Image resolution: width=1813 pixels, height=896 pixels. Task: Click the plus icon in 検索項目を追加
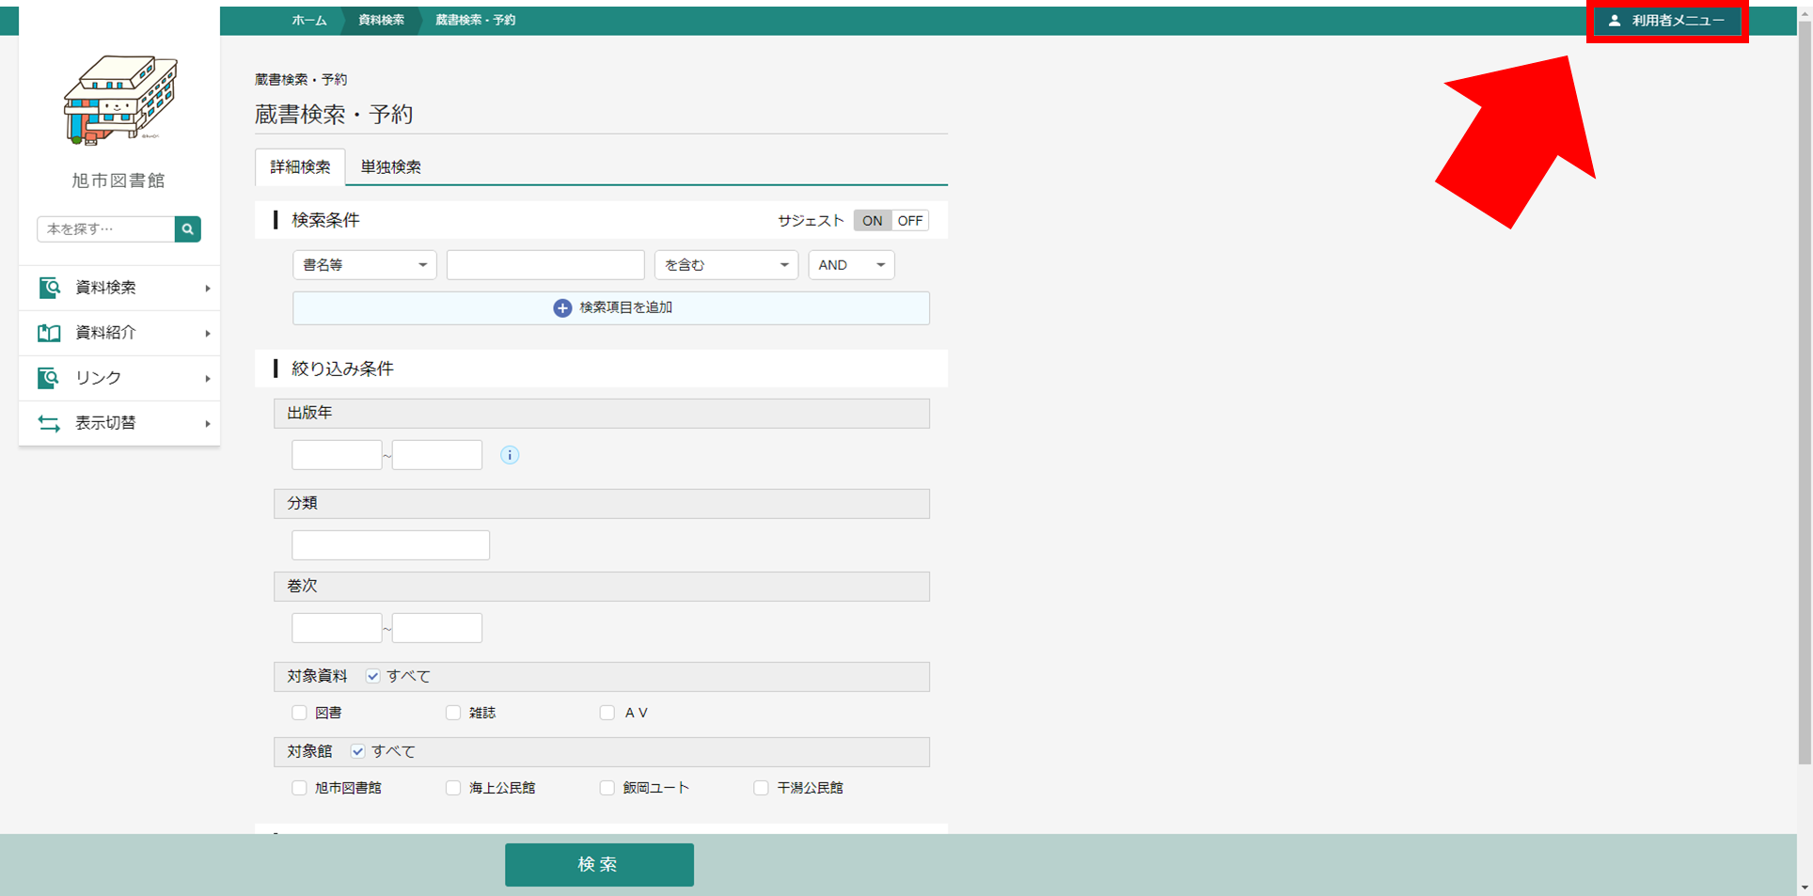click(x=562, y=308)
